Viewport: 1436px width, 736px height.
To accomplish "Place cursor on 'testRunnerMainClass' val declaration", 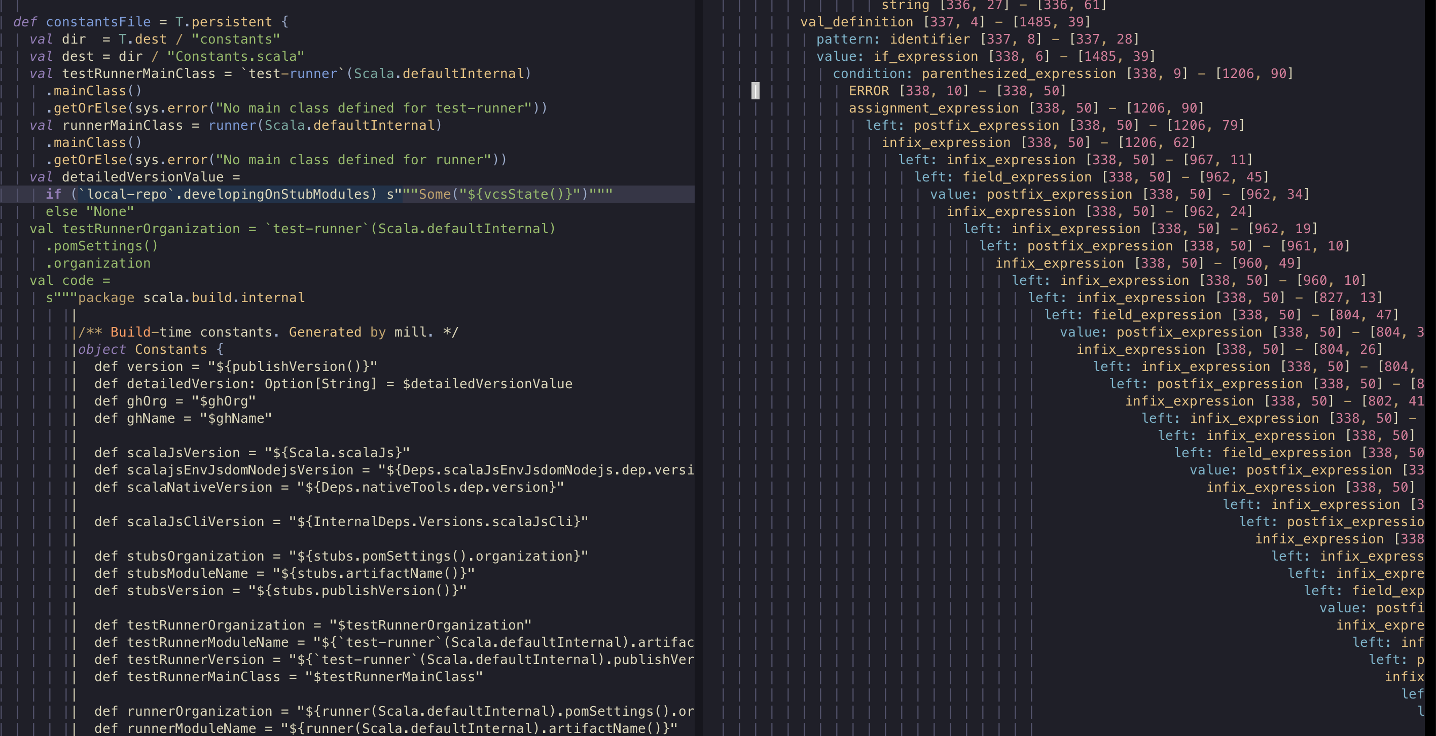I will click(138, 73).
